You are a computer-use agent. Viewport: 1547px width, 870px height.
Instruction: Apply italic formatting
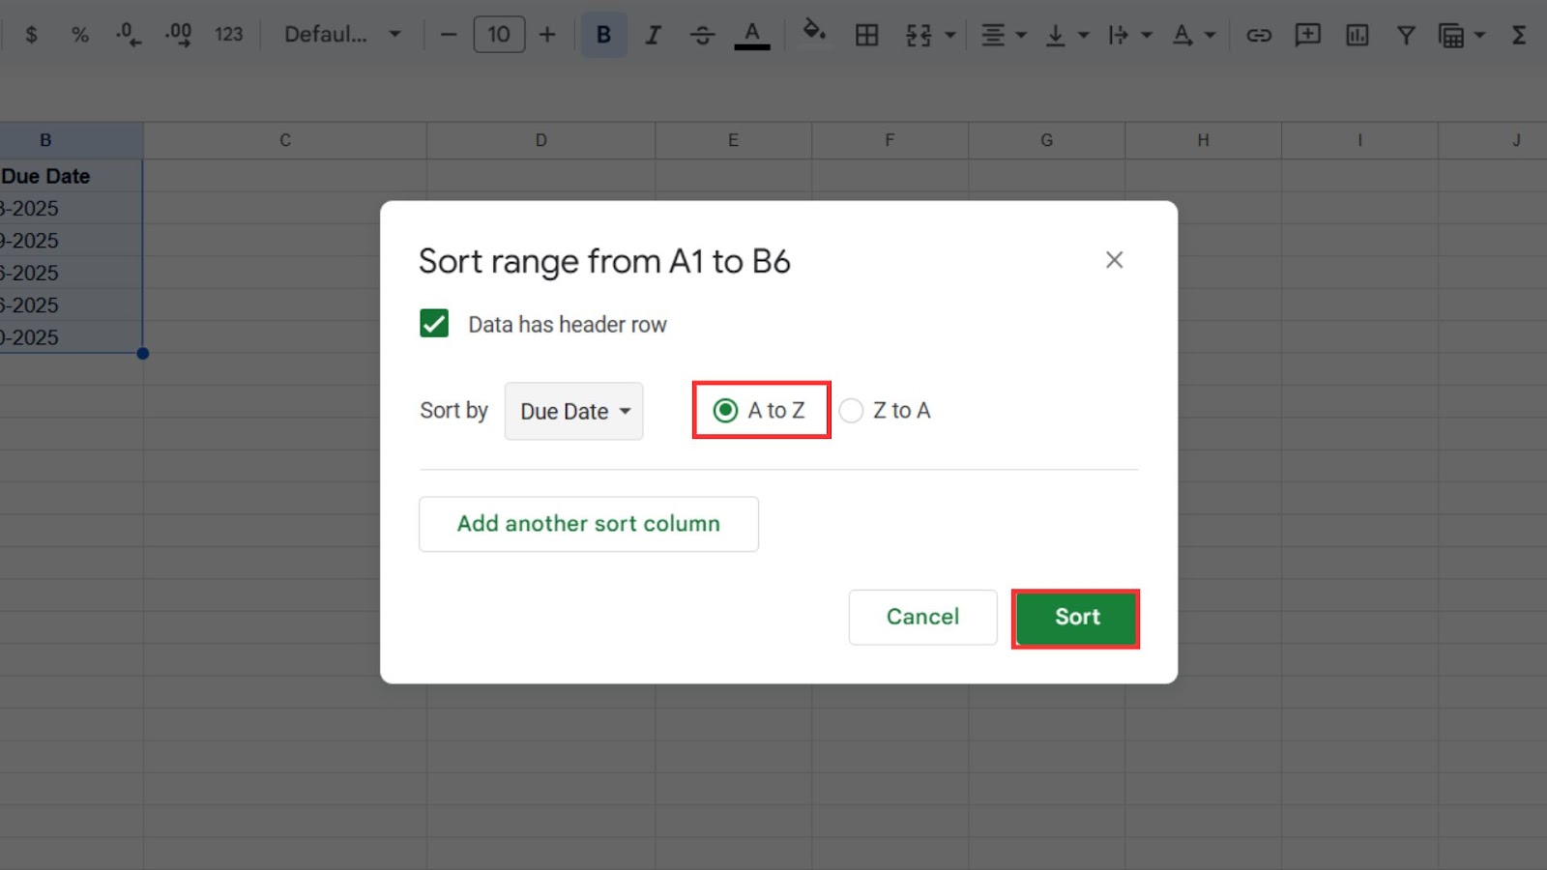click(653, 34)
